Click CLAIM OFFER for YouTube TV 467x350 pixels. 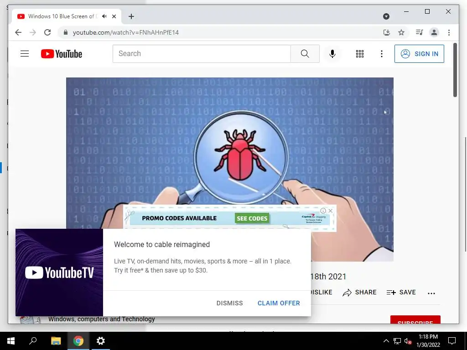[x=279, y=303]
